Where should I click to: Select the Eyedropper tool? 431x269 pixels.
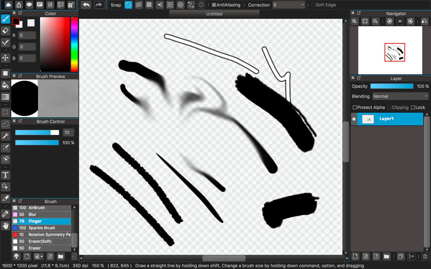tap(5, 214)
